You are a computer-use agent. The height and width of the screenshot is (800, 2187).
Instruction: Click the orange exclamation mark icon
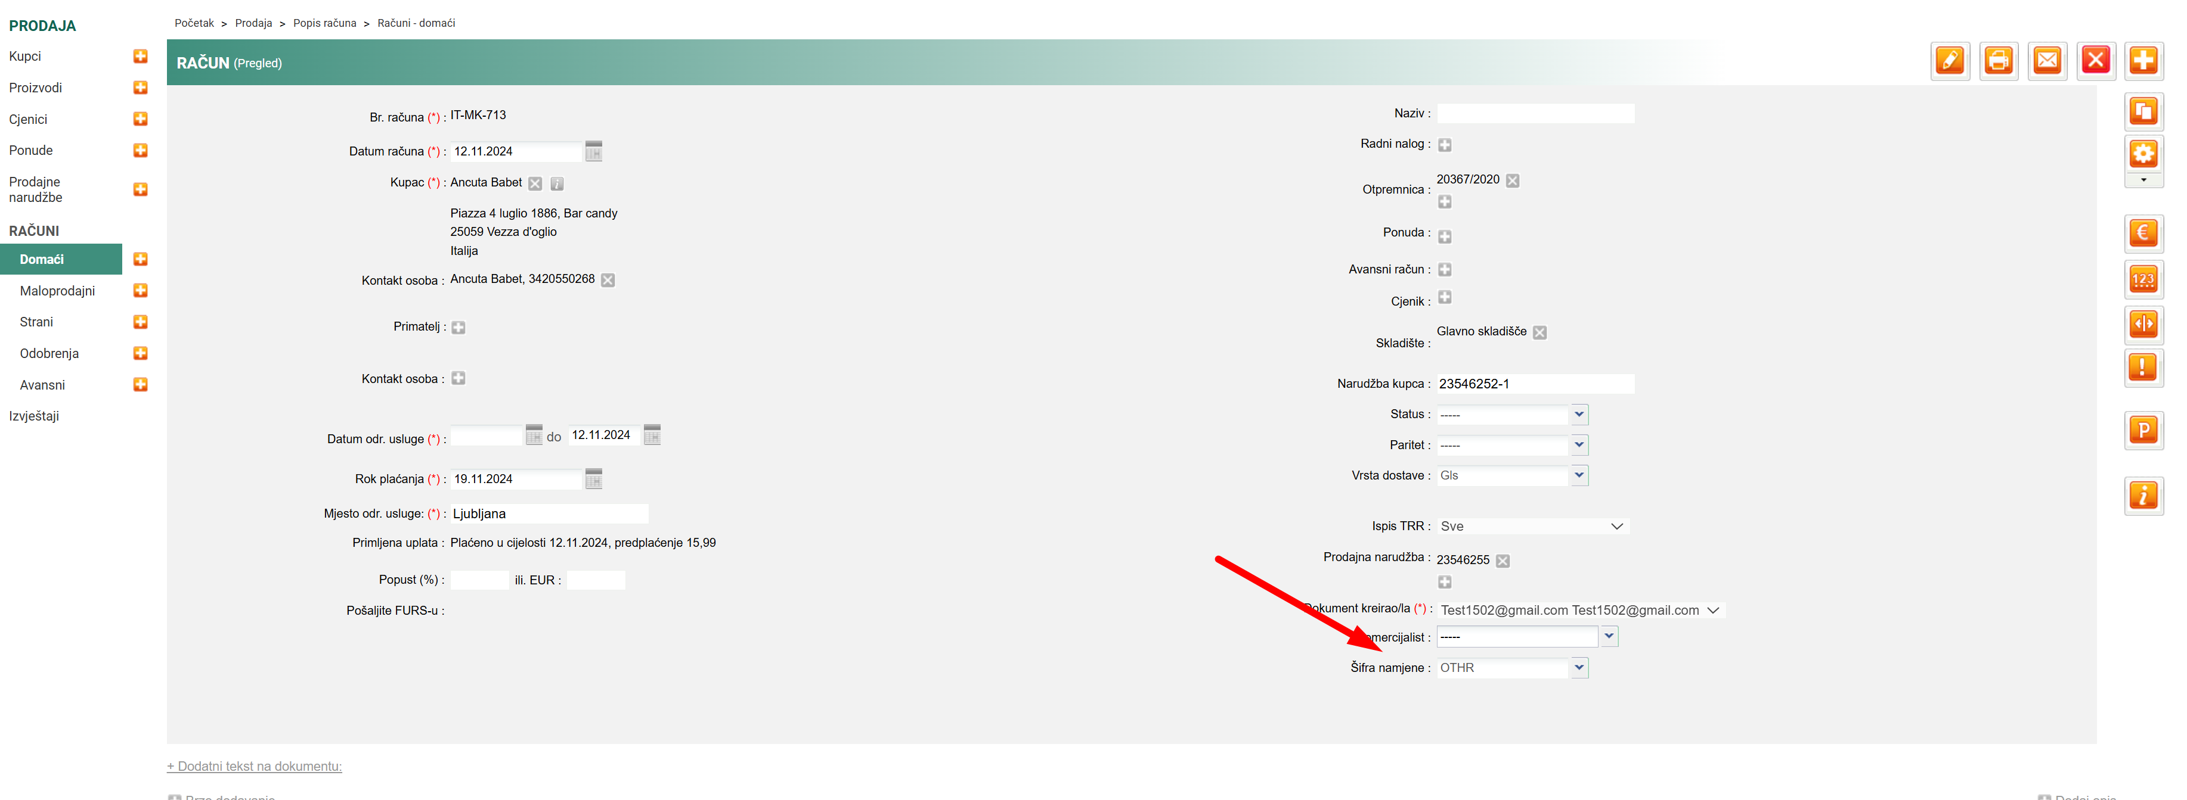(x=2143, y=368)
